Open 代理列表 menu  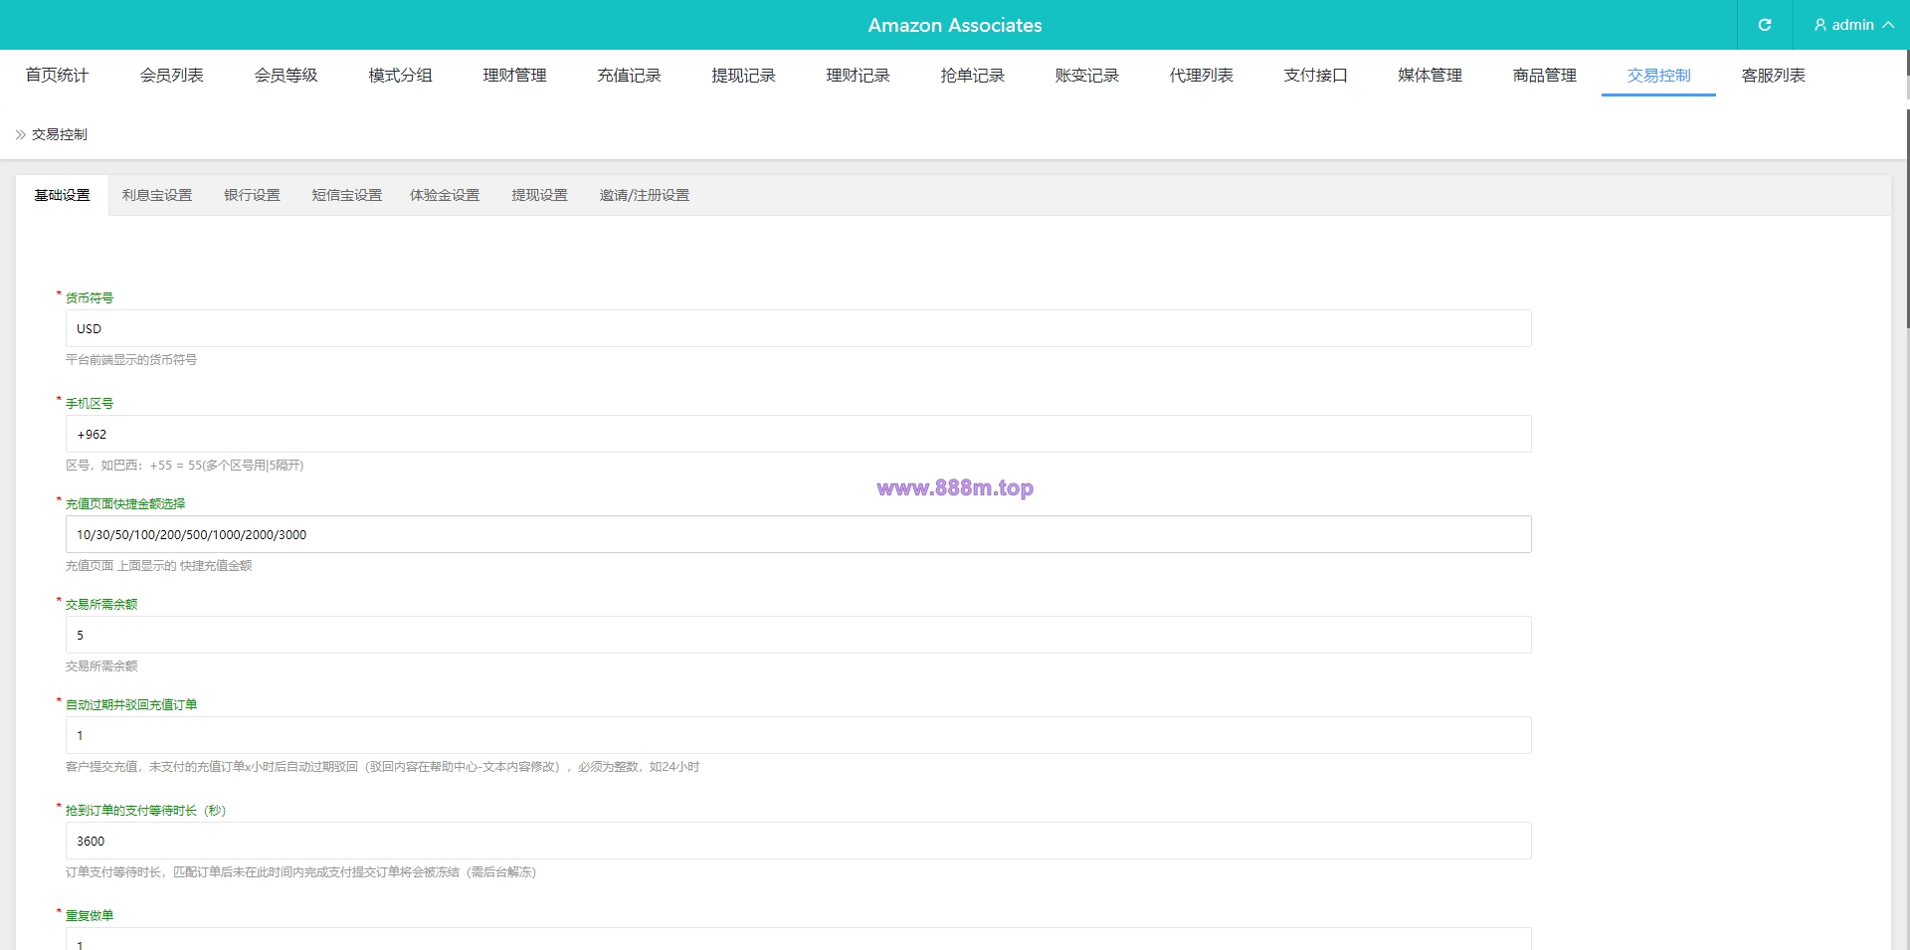pos(1201,76)
